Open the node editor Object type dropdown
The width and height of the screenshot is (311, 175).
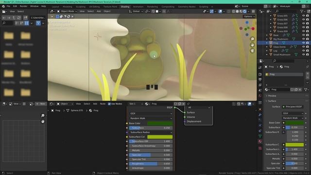[x=65, y=104]
